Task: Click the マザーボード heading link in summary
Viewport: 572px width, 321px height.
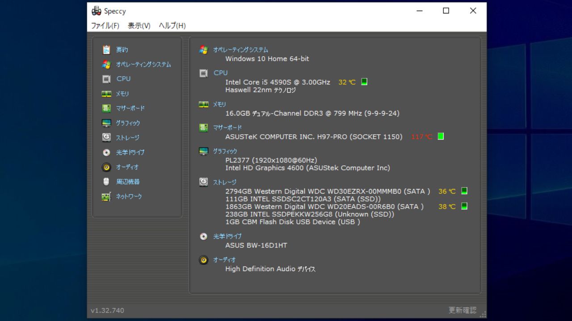Action: coord(227,128)
